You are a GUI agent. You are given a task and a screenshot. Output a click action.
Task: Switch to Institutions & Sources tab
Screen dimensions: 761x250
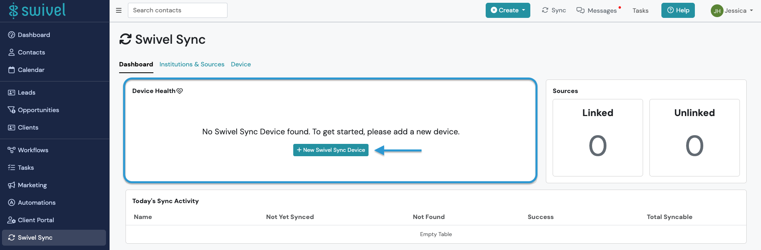click(x=192, y=64)
